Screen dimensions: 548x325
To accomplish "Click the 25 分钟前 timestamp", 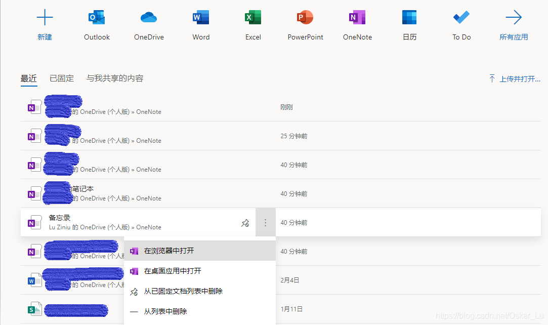I will 294,136.
